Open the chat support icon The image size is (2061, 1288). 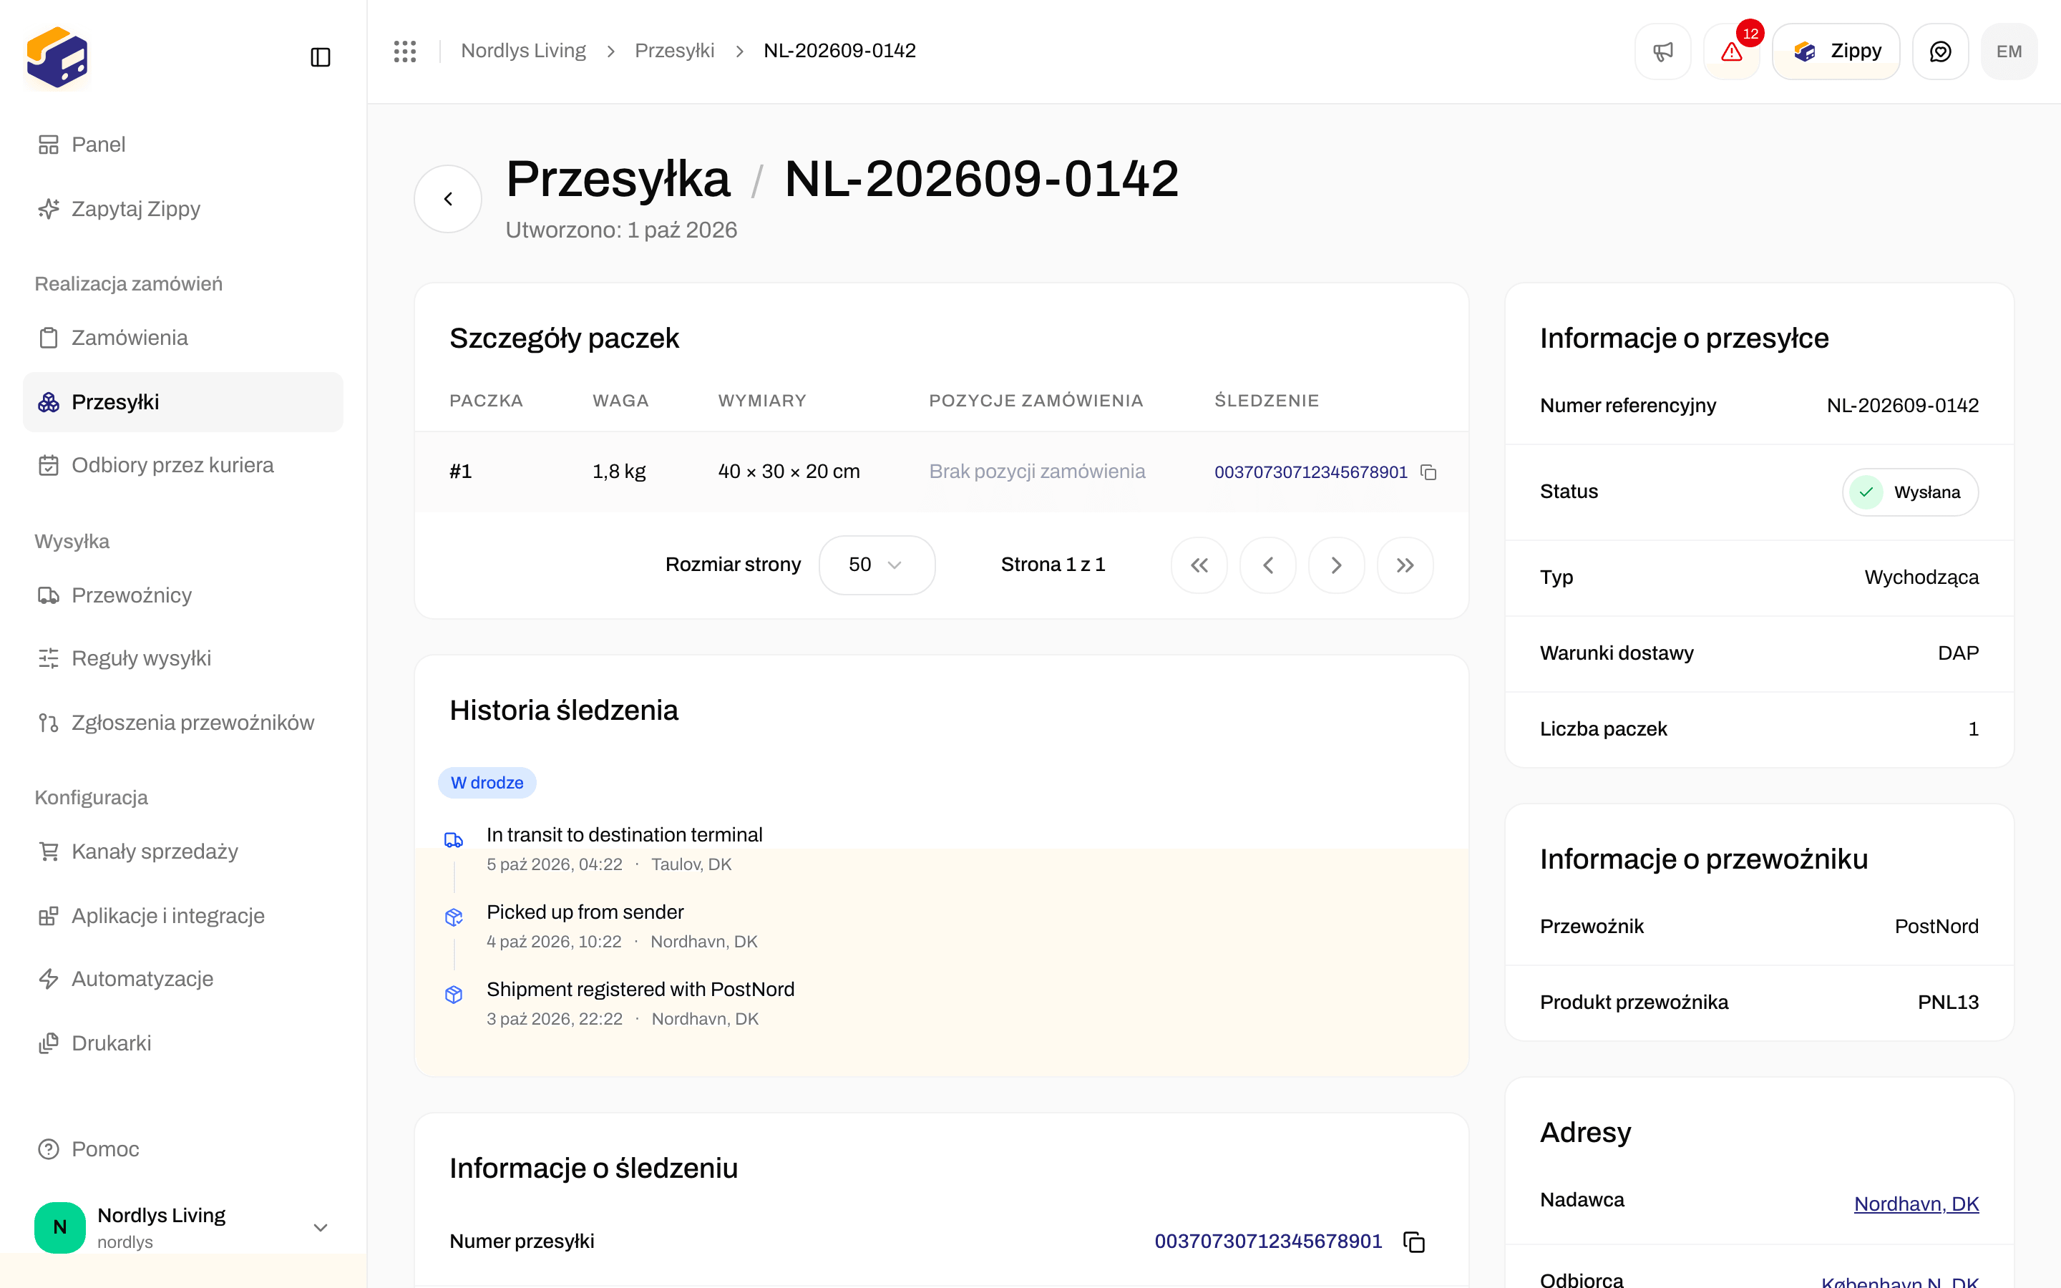pos(1940,51)
